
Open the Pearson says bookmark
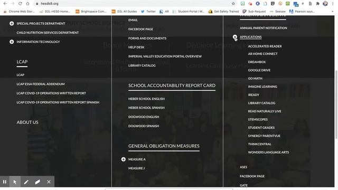click(302, 12)
